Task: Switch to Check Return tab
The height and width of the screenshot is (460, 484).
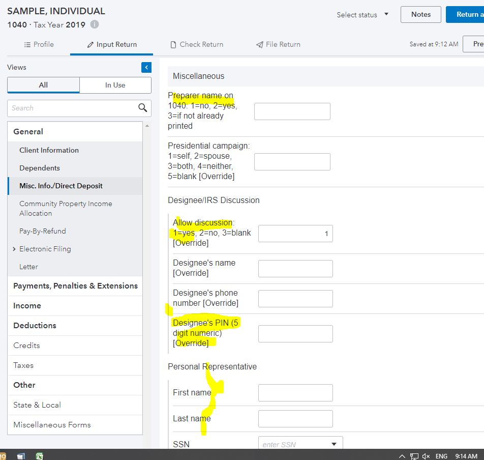Action: point(197,44)
